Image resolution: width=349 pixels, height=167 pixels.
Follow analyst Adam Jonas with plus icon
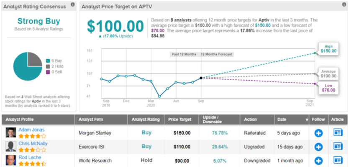click(x=318, y=133)
